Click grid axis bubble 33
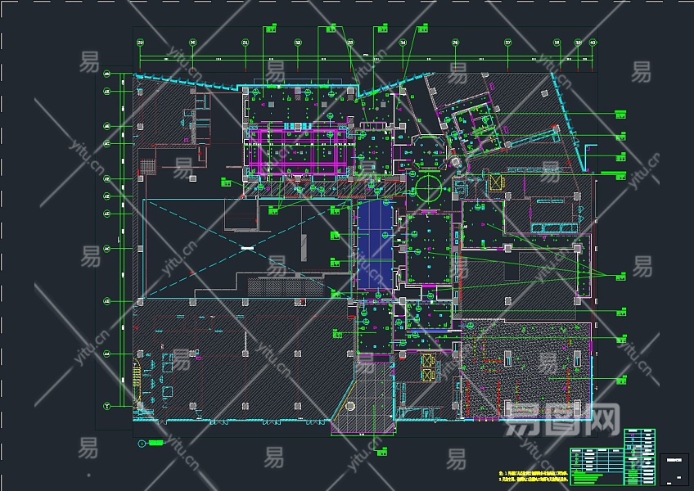Viewport: 694px width, 491px height. pos(350,43)
